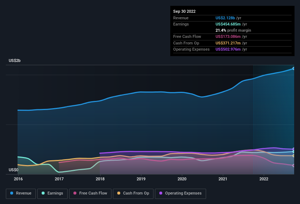This screenshot has height=204, width=300.
Task: Click the Cash From Op endpoint marker
Action: click(294, 156)
